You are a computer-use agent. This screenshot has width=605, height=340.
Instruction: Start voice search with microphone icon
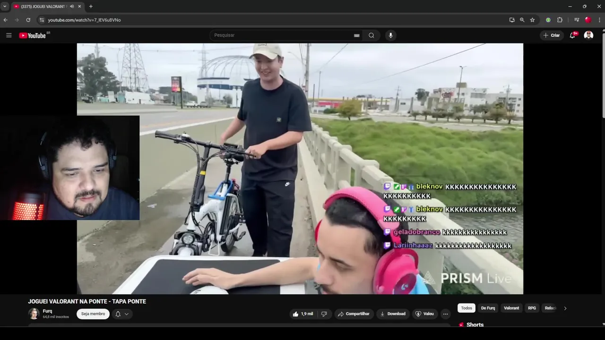(x=390, y=35)
